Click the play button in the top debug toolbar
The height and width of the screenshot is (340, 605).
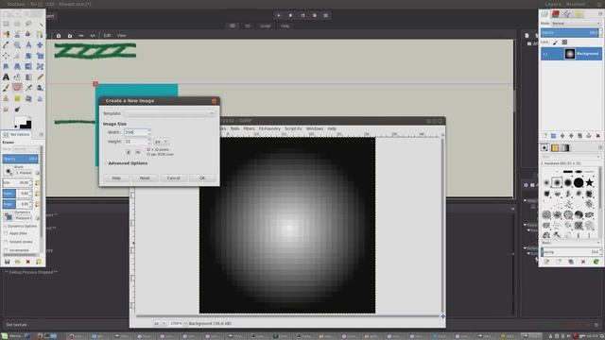(x=279, y=15)
